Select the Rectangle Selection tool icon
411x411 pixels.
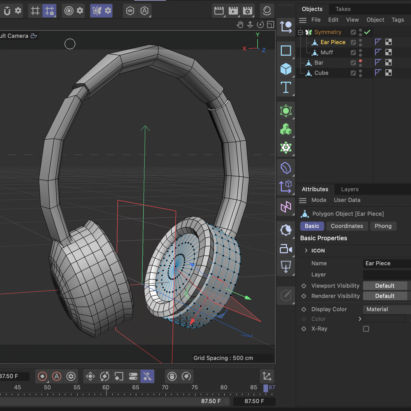point(286,50)
